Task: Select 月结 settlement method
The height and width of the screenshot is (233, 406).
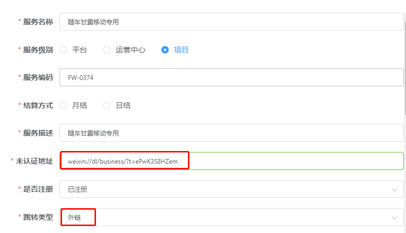Action: (63, 105)
